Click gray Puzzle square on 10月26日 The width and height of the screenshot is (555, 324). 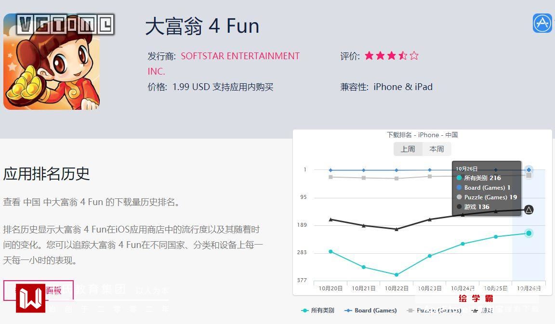click(x=529, y=175)
